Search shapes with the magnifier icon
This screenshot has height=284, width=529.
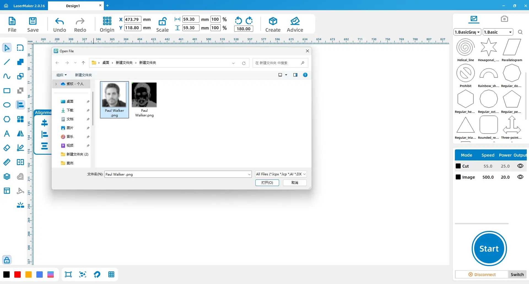pyautogui.click(x=520, y=32)
